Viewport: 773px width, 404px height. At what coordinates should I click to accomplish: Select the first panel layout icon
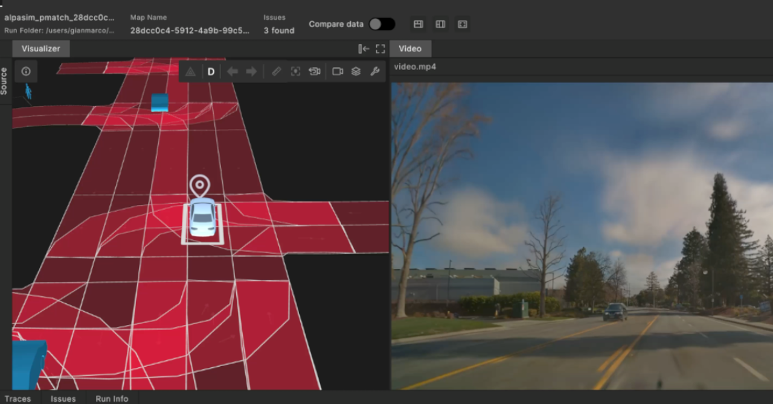click(418, 24)
